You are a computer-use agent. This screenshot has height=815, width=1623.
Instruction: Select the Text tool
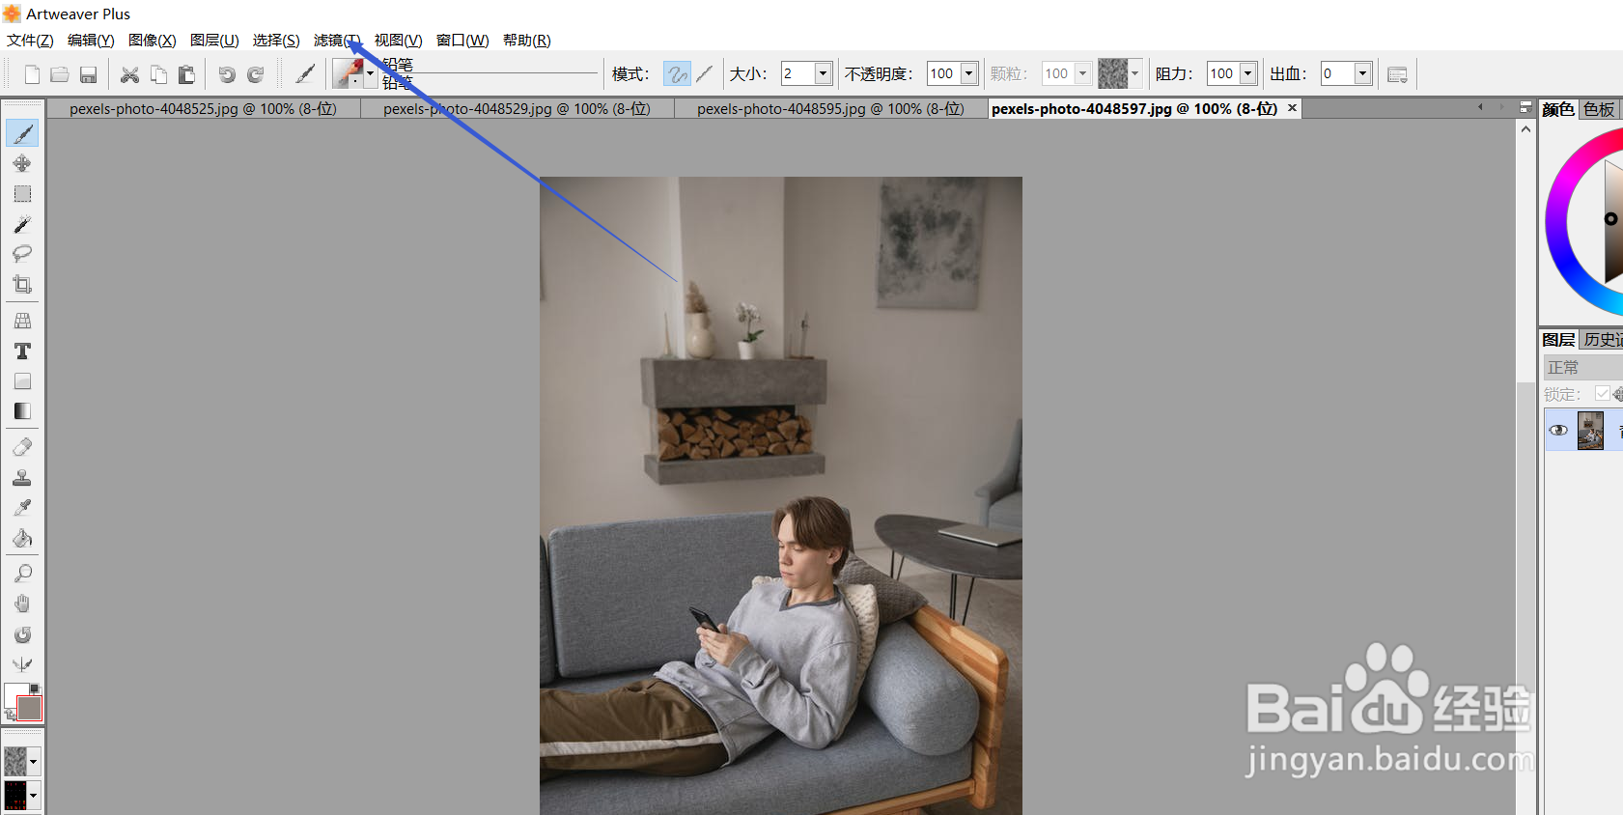22,351
